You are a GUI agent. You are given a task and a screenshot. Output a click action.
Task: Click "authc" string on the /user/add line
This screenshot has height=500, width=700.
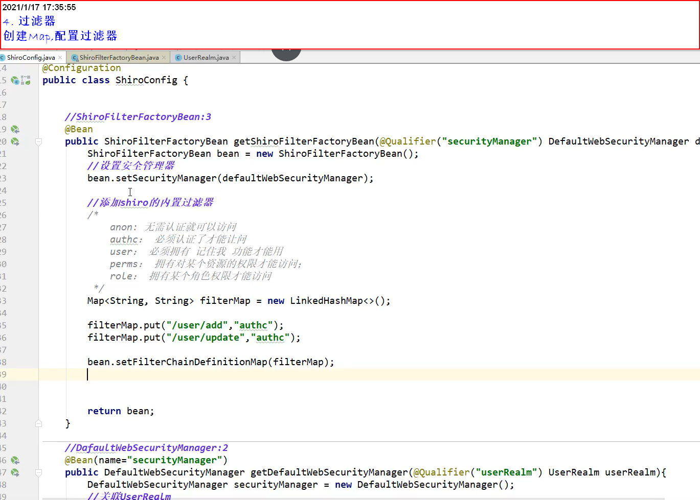pos(253,325)
